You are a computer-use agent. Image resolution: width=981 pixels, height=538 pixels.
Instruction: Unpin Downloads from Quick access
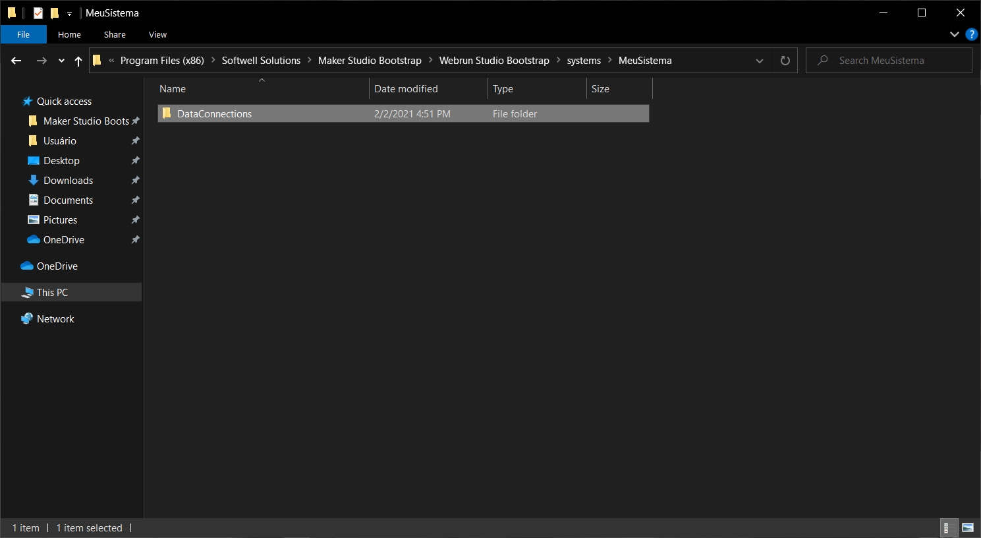click(x=135, y=180)
